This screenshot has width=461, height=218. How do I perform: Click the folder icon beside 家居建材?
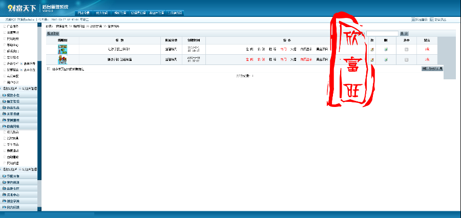pos(4,120)
